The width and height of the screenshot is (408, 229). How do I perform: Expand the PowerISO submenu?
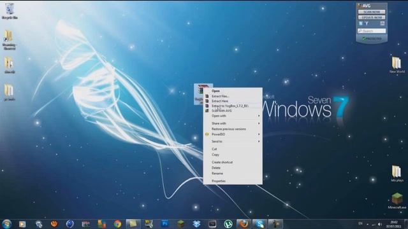233,134
